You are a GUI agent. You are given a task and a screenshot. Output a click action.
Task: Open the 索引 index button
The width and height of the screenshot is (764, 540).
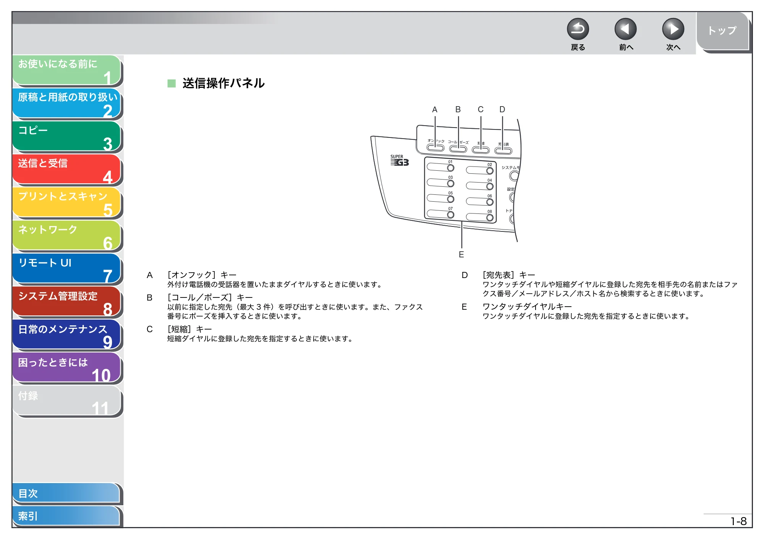click(66, 516)
